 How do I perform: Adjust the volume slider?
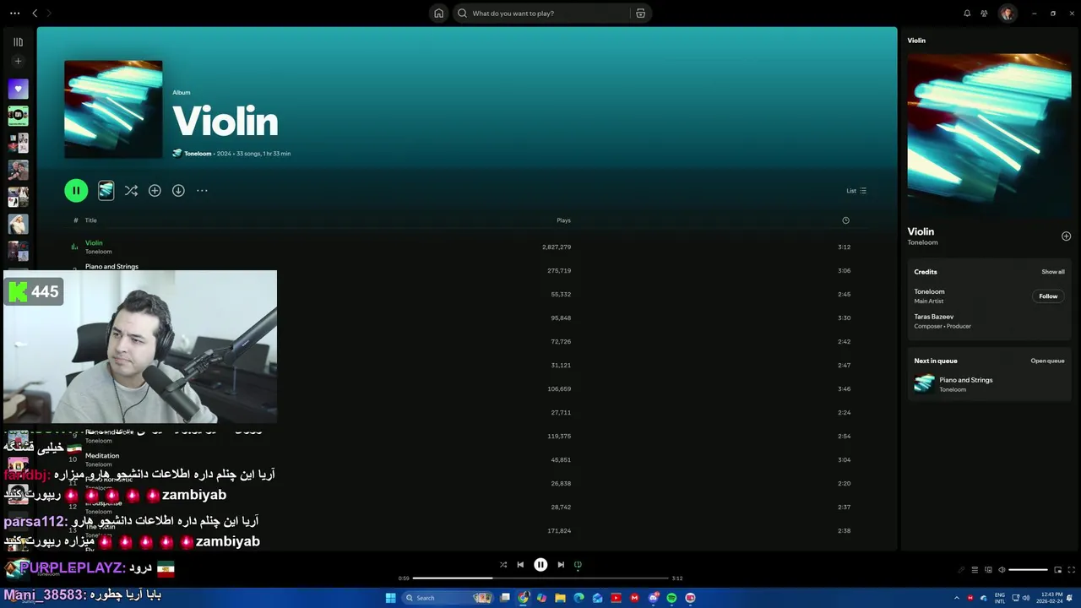1028,570
